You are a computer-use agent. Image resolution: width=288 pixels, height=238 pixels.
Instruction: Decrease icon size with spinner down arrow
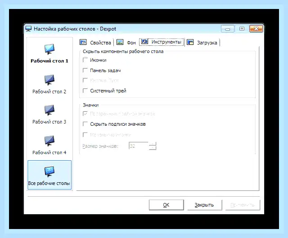153,148
